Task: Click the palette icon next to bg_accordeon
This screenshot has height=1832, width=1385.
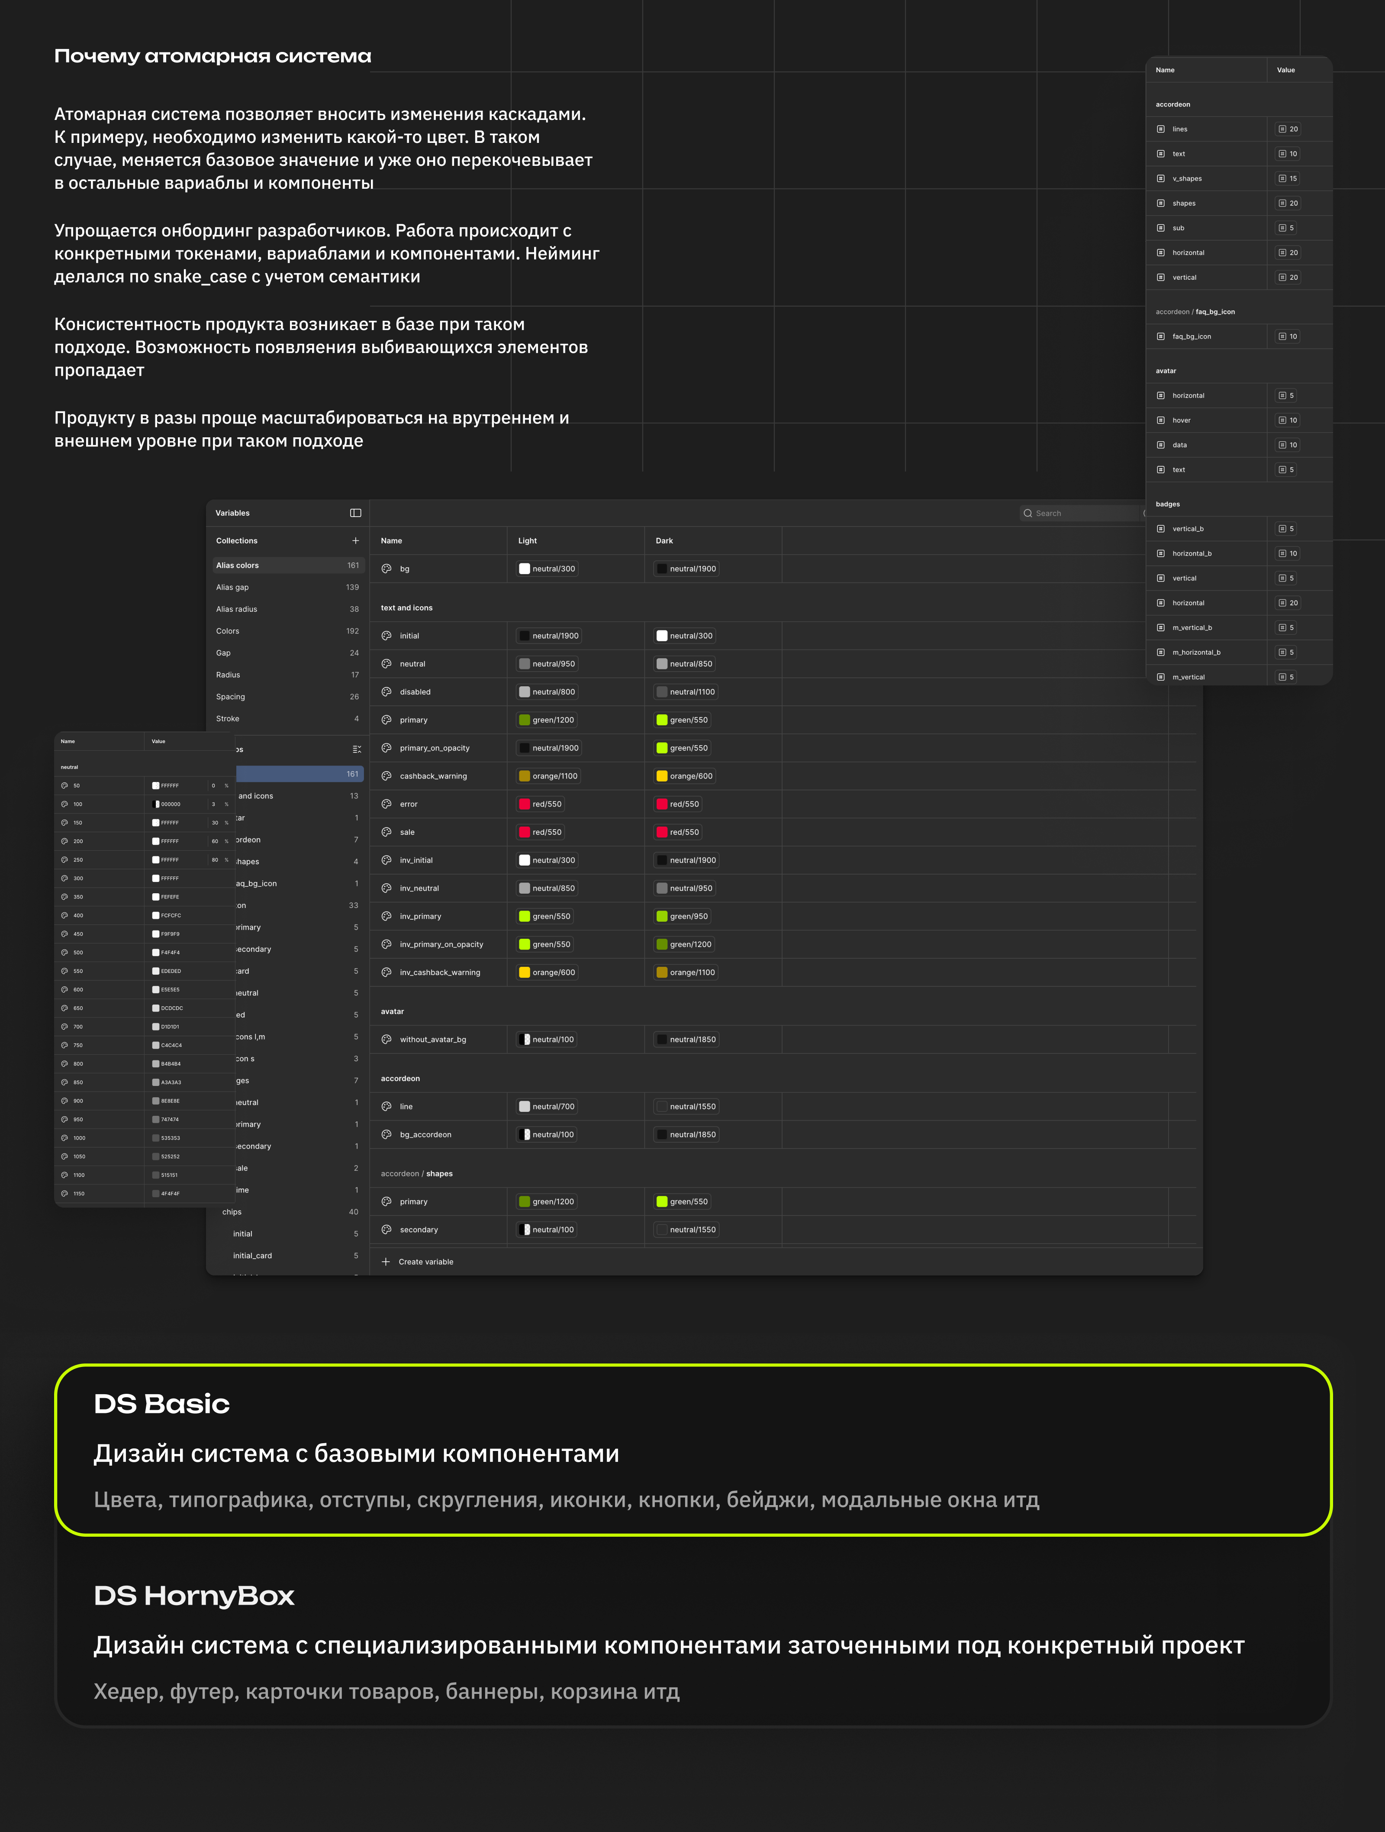Action: 387,1134
